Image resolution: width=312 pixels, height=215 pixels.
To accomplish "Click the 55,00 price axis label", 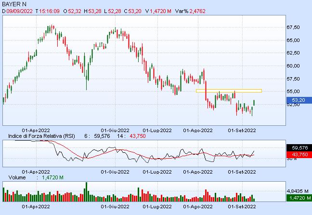I will pos(293,92).
